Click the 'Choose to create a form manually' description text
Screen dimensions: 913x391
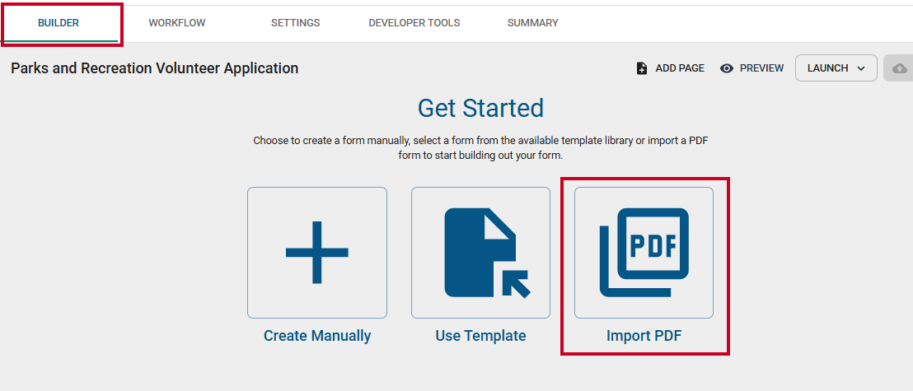(x=481, y=148)
